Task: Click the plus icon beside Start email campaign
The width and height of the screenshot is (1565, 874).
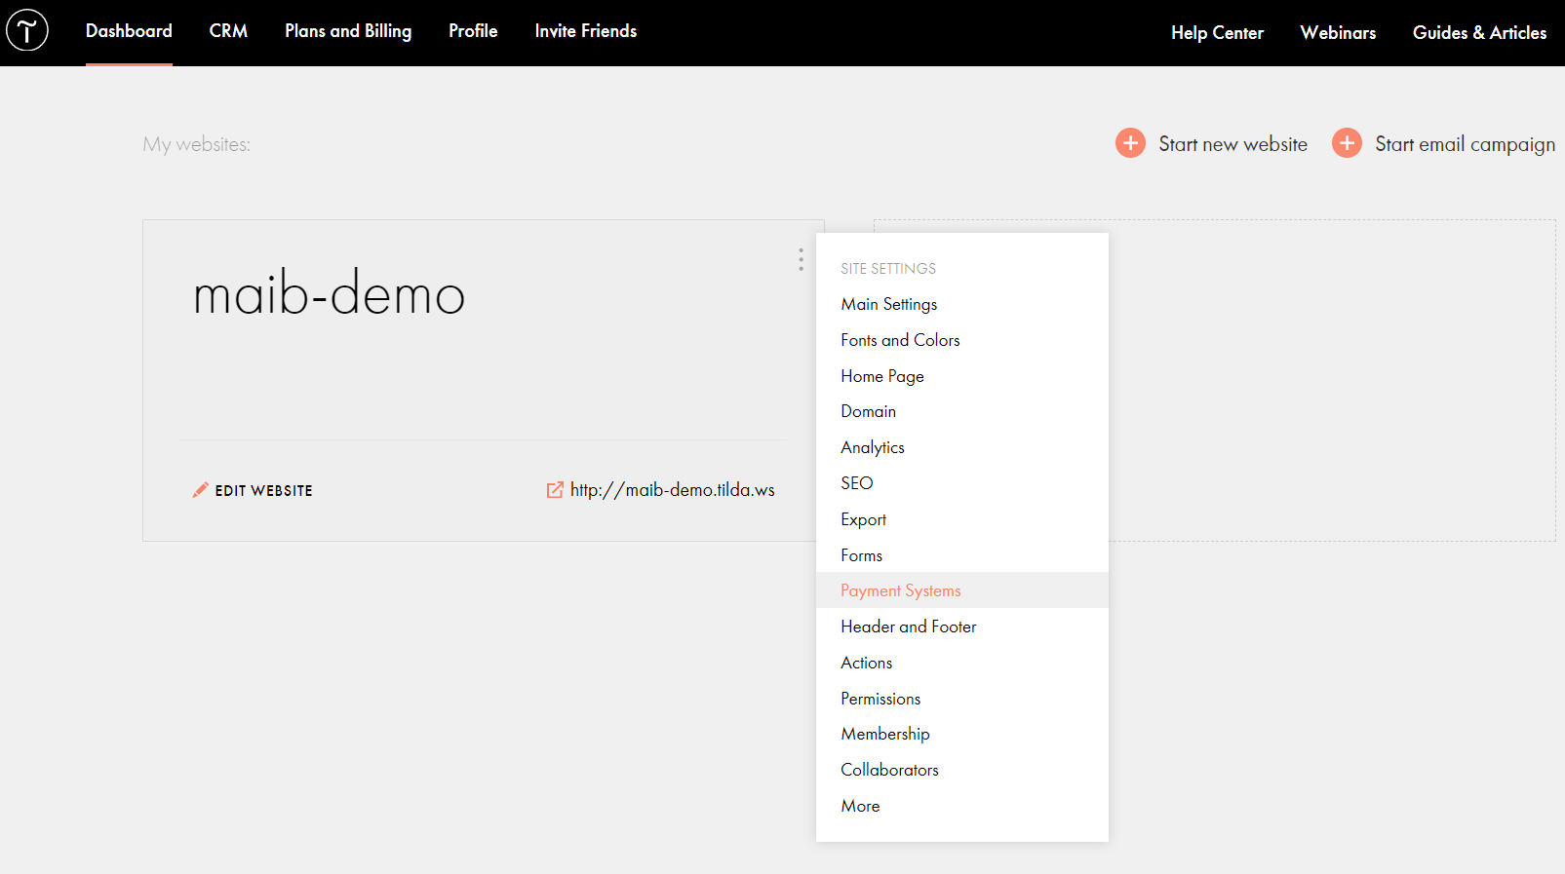Action: coord(1347,143)
